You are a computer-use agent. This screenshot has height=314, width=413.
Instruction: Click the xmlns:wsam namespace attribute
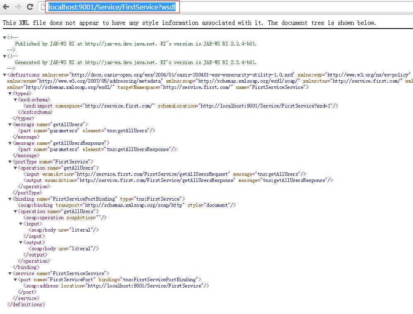point(85,81)
